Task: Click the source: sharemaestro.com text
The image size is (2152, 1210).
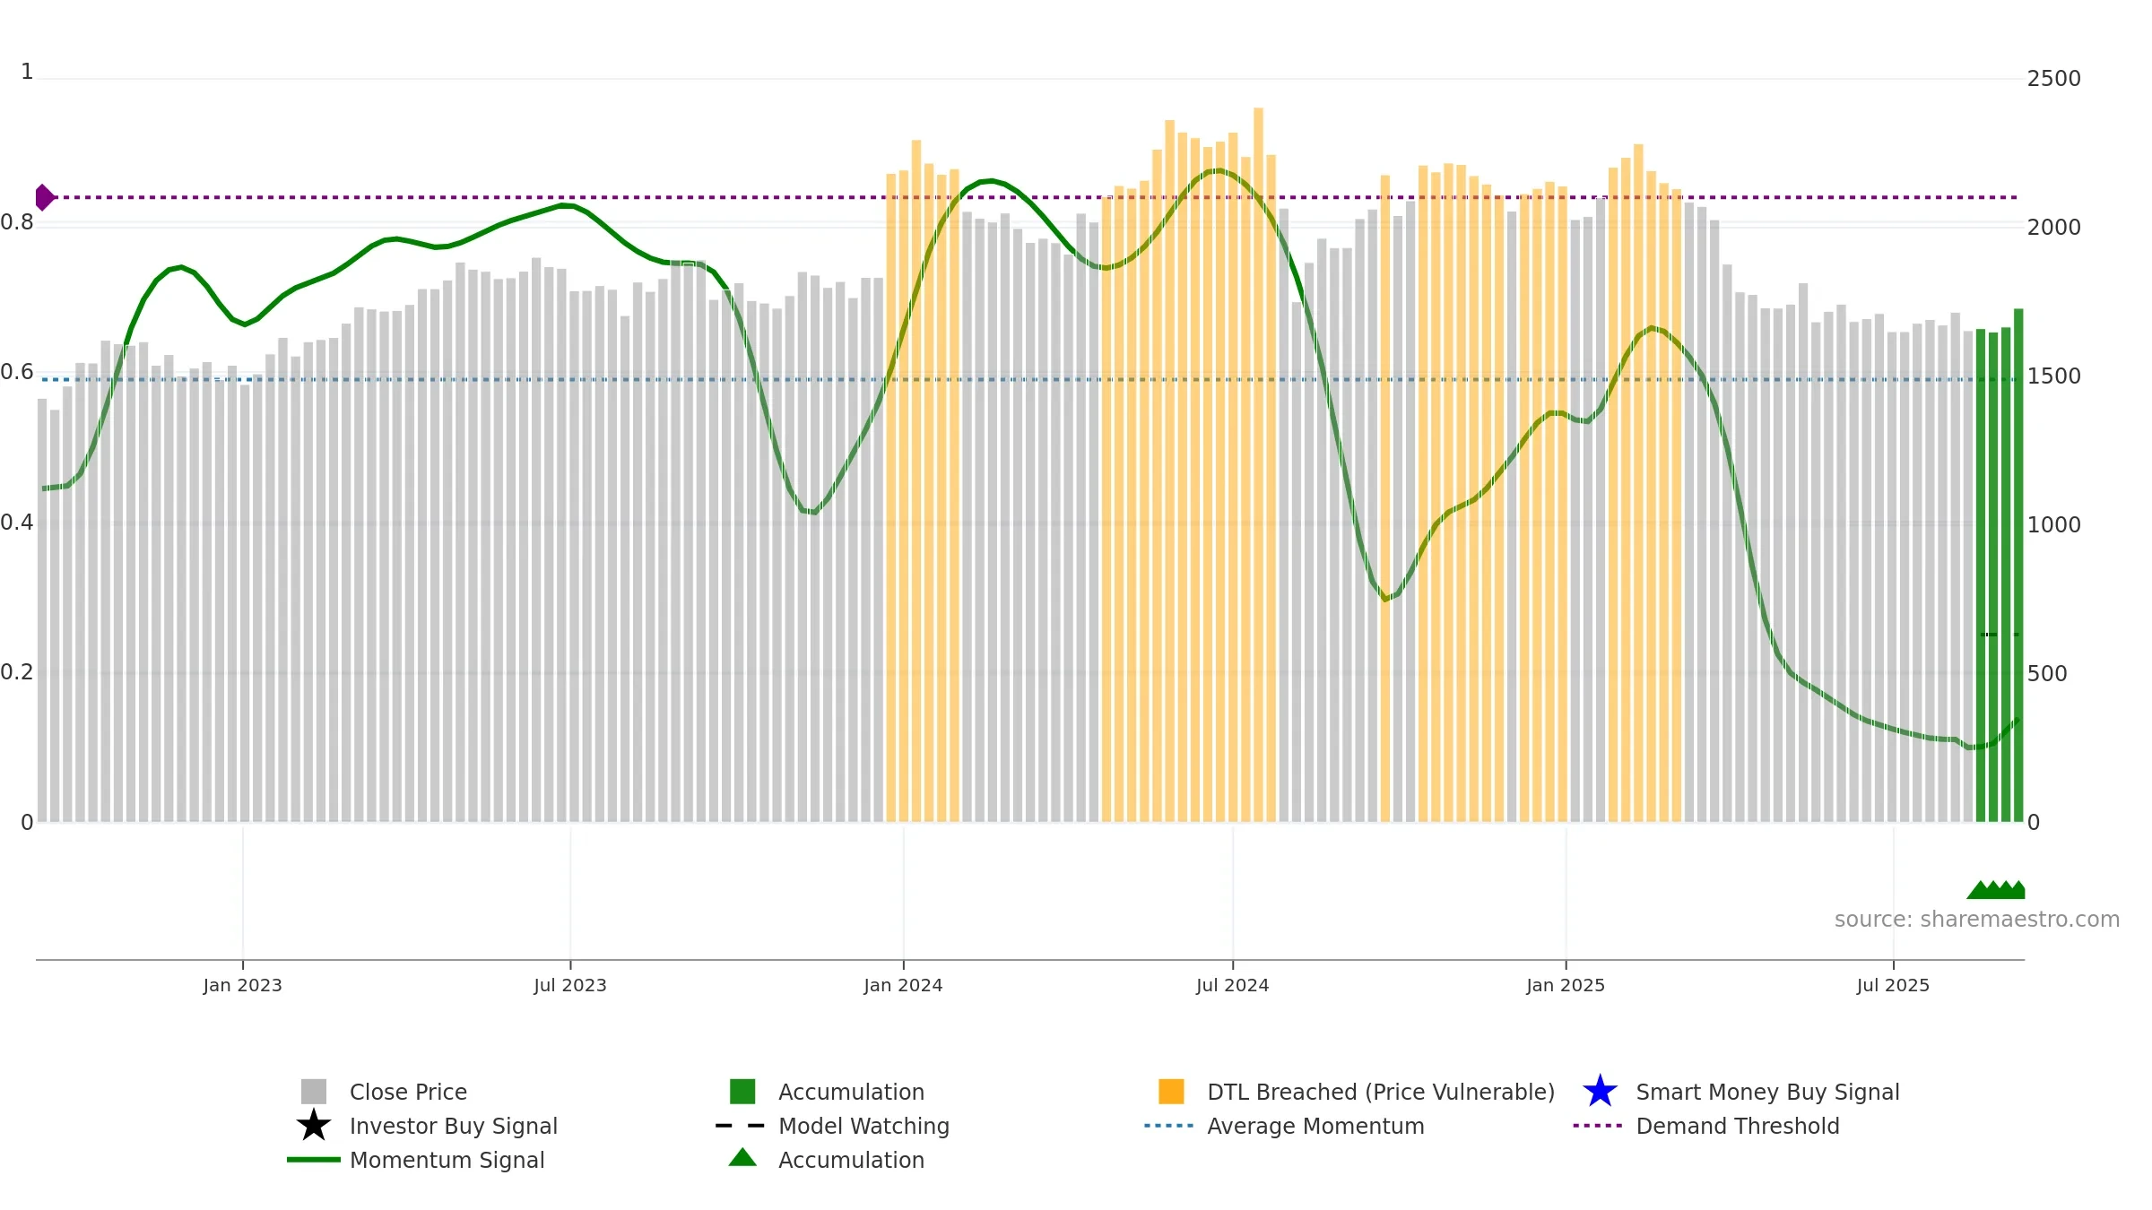Action: point(1977,920)
